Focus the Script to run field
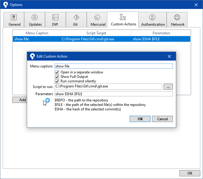This screenshot has height=179, width=203. [108, 87]
